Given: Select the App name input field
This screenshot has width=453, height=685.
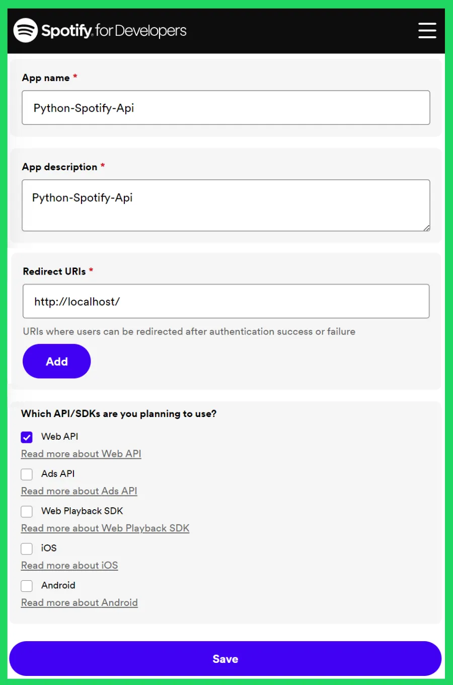Looking at the screenshot, I should (225, 107).
